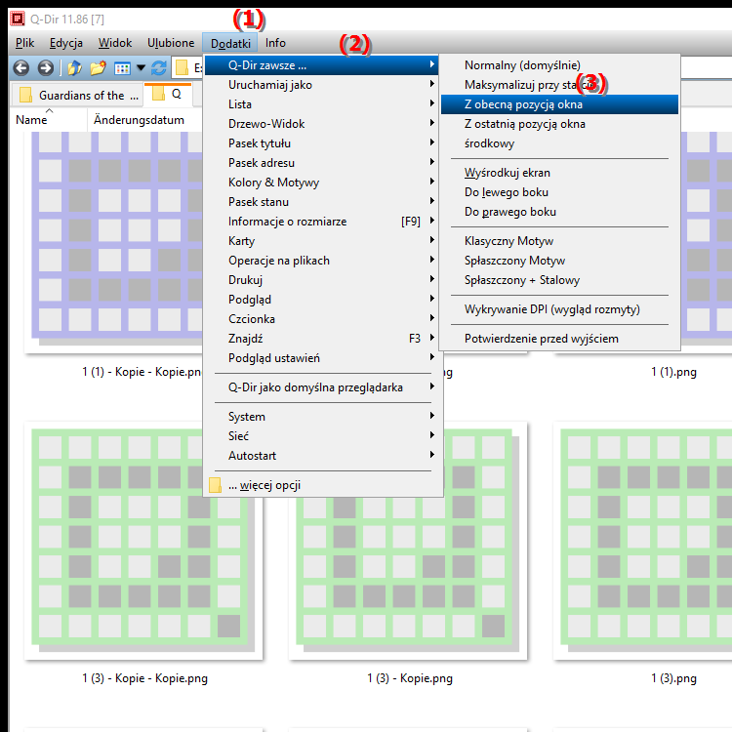
Task: Click the view mode grid icon
Action: coord(122,68)
